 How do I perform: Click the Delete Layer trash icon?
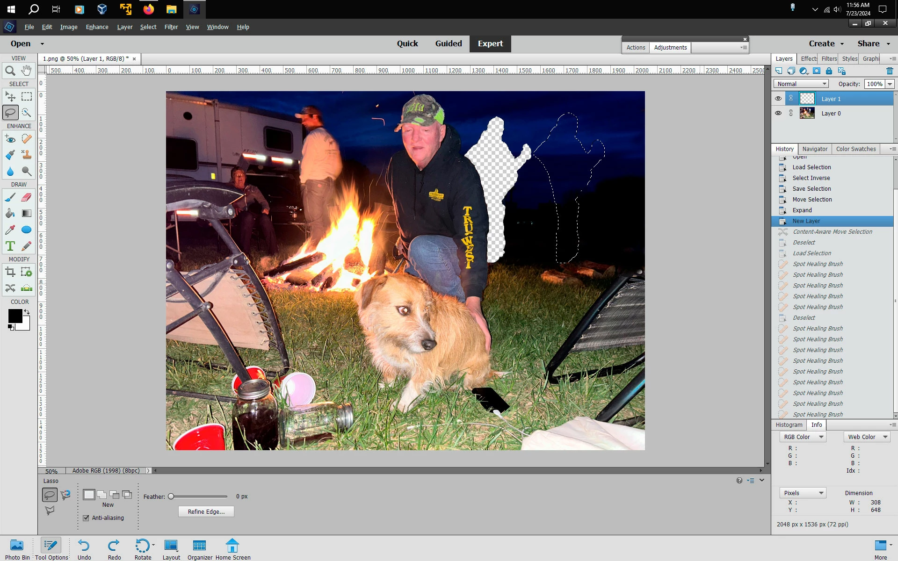[x=889, y=71]
